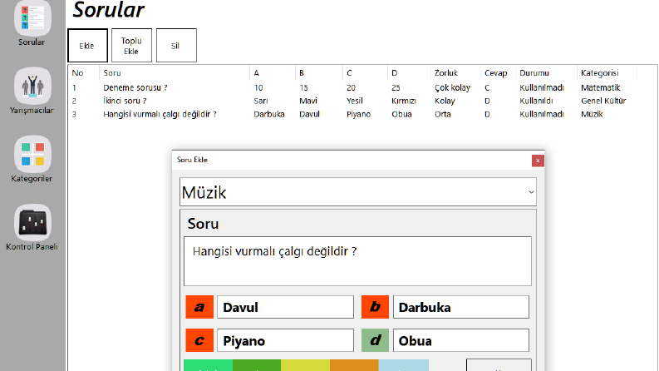659x371 pixels.
Task: Click the 'Mavi' answer cell
Action: [308, 101]
